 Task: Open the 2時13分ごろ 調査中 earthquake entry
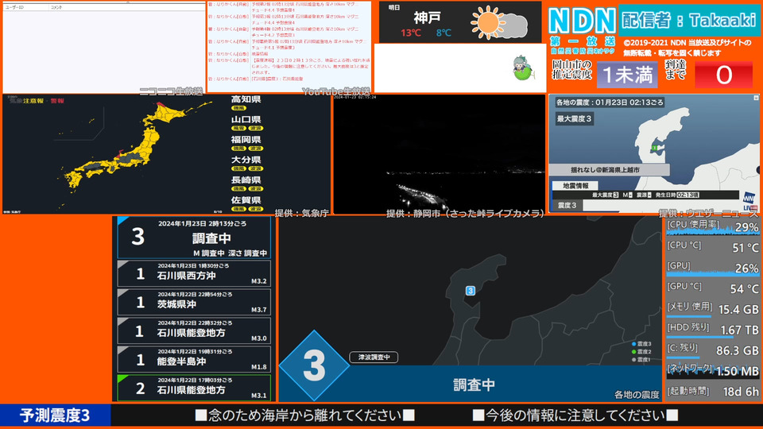click(x=194, y=238)
